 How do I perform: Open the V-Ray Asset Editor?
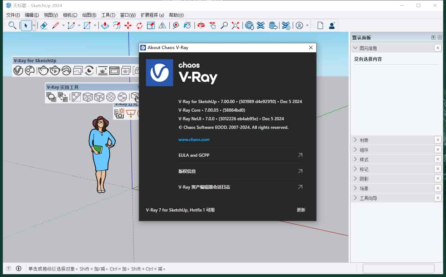coord(19,71)
